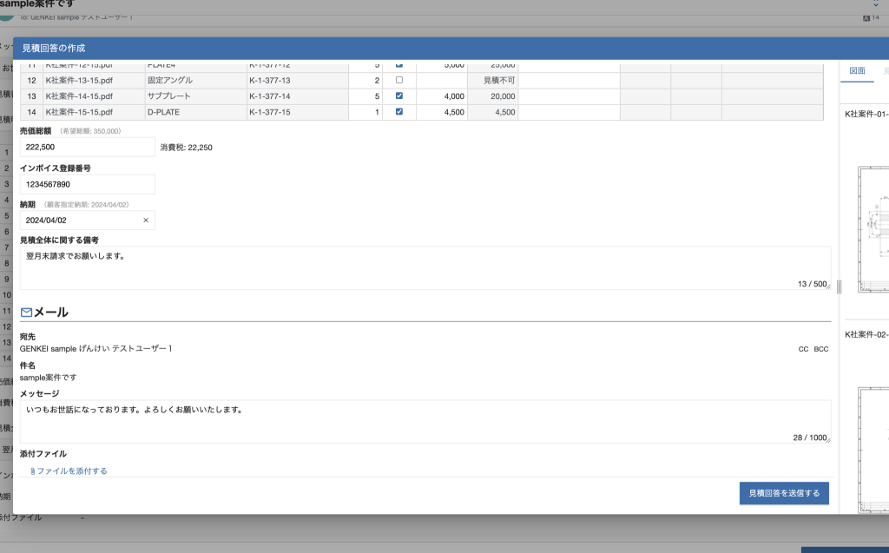Add BCC recipients
The width and height of the screenshot is (889, 553).
pyautogui.click(x=821, y=349)
